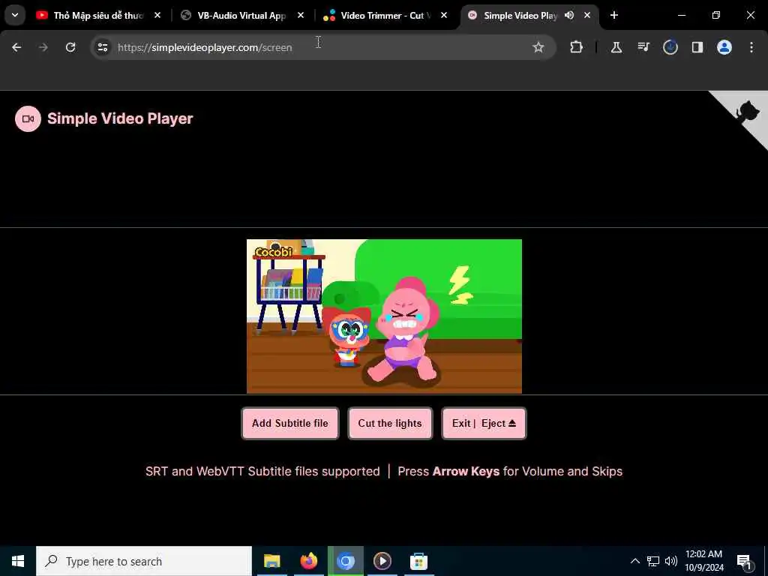Open the user profile avatar
Screen dimensions: 768x576
724,47
